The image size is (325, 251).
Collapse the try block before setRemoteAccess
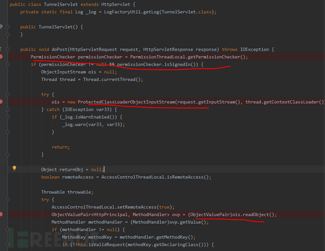click(8, 199)
